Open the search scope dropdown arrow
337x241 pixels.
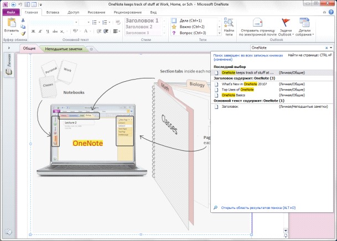[x=331, y=48]
